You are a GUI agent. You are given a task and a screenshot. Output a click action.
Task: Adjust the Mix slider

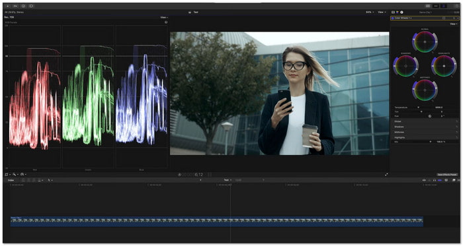[430, 142]
